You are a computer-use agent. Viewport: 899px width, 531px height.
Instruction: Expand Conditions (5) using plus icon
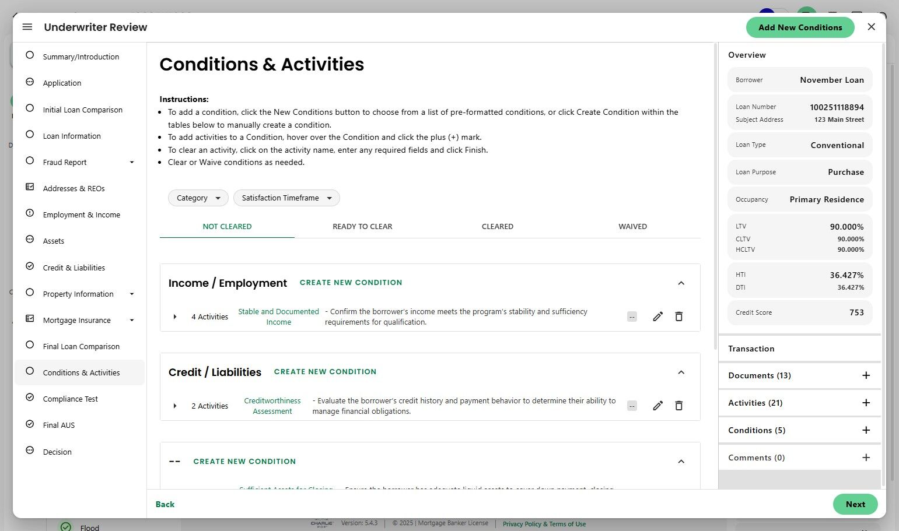866,430
